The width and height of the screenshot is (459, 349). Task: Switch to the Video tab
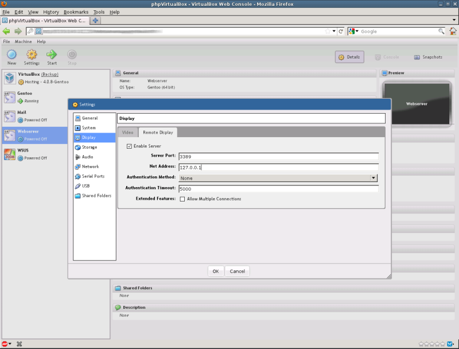pyautogui.click(x=127, y=133)
